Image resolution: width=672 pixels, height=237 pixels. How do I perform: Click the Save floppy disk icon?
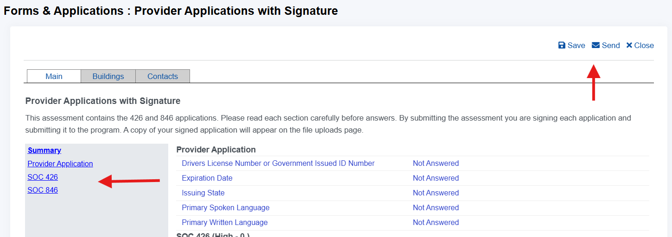coord(562,45)
